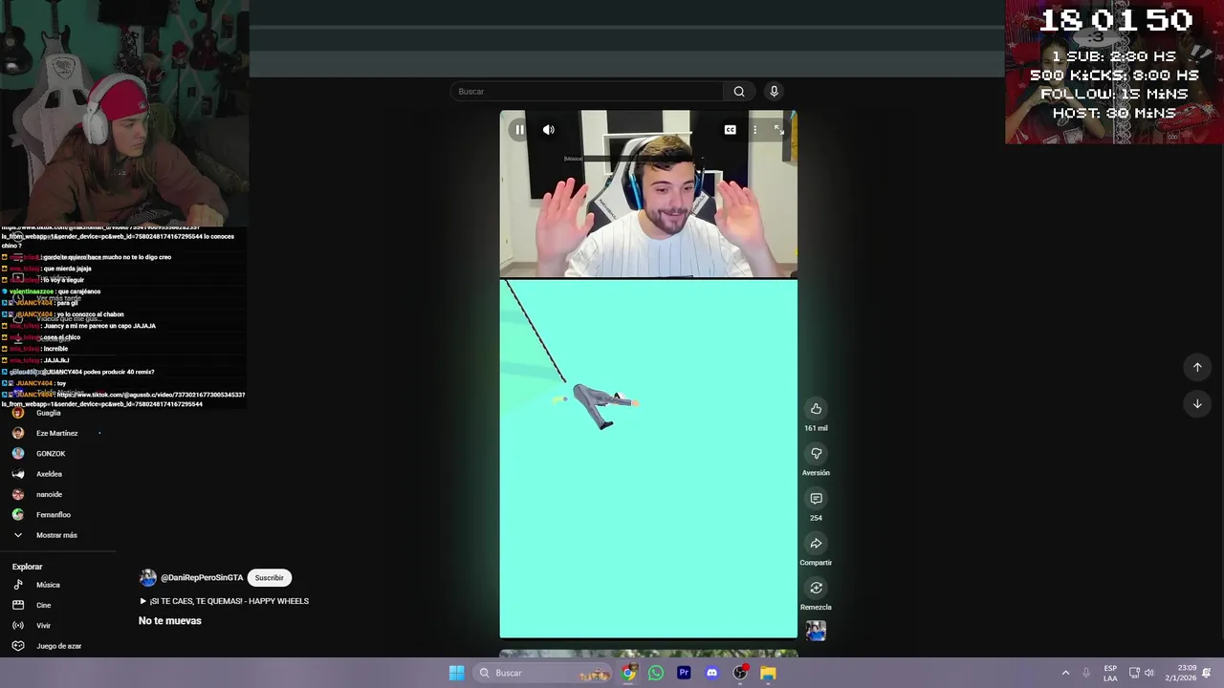Go to next Short with down arrow
The width and height of the screenshot is (1224, 688).
click(x=1197, y=404)
